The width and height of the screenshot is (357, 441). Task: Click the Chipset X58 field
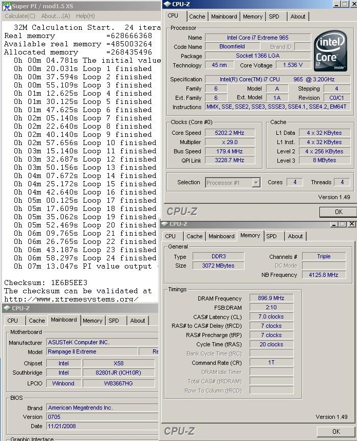pyautogui.click(x=119, y=363)
